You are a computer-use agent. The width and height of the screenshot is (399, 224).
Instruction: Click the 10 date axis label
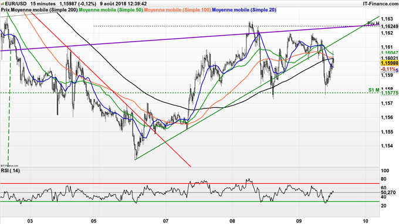pos(366,220)
